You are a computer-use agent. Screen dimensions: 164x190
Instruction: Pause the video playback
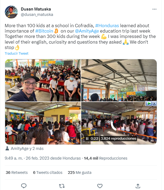[87, 139]
